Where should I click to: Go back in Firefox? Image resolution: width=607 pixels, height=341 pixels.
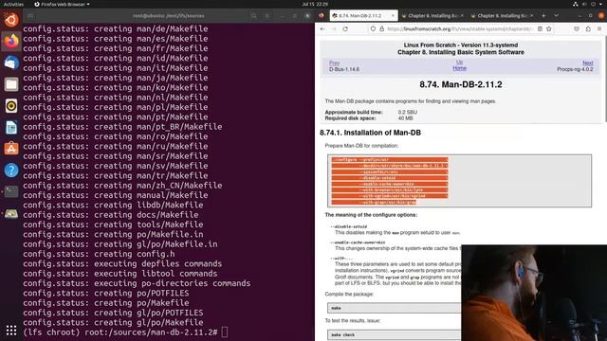(x=322, y=29)
